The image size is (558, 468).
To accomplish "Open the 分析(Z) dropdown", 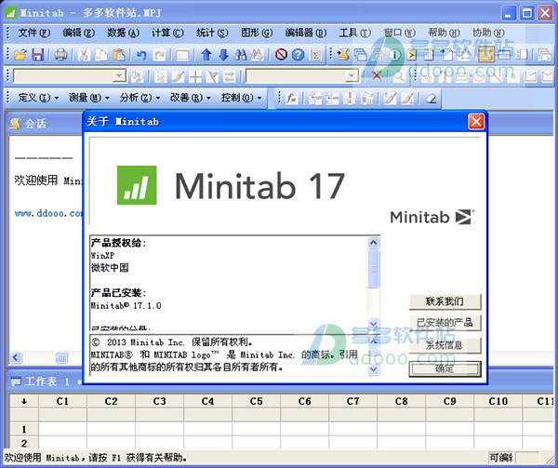I will coord(139,98).
